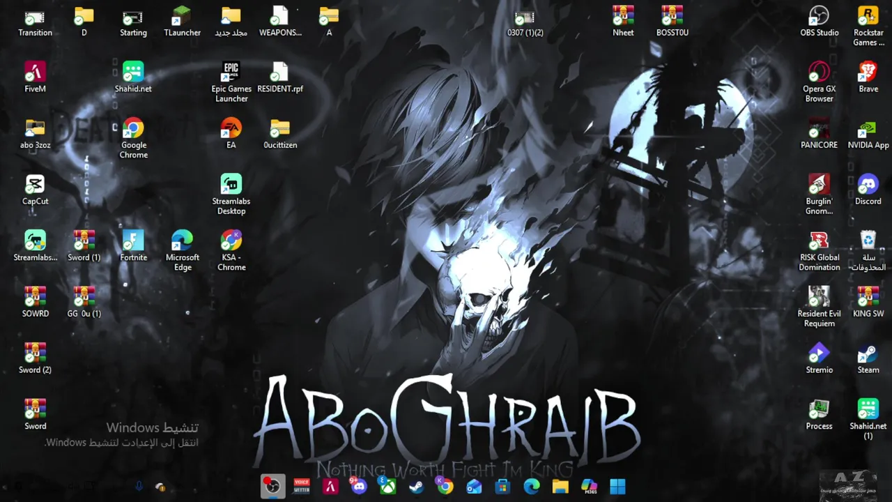Image resolution: width=892 pixels, height=502 pixels.
Task: Click the Steam taskbar icon
Action: pyautogui.click(x=416, y=486)
